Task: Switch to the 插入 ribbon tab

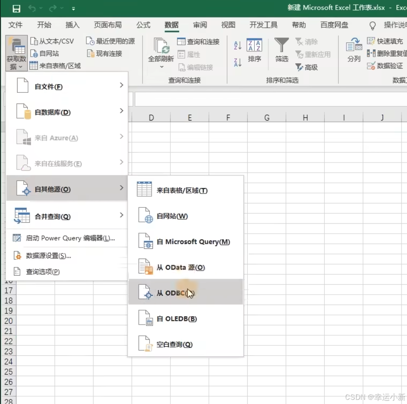Action: pos(73,25)
